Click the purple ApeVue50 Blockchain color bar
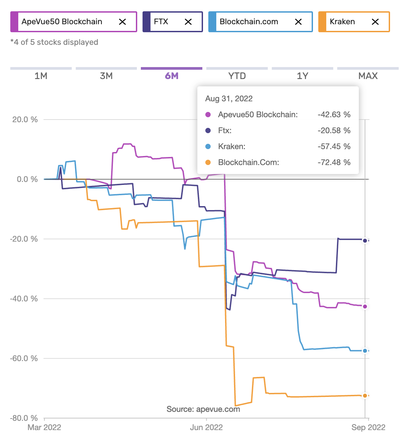The height and width of the screenshot is (445, 406). point(14,22)
